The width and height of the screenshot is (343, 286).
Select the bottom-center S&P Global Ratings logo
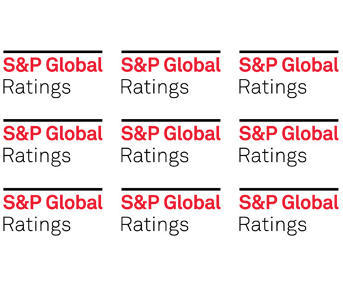tap(171, 212)
